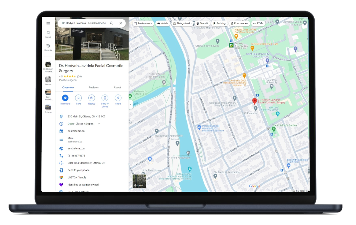Image resolution: width=356 pixels, height=225 pixels.
Task: Save this place with the Save icon
Action: 78,98
